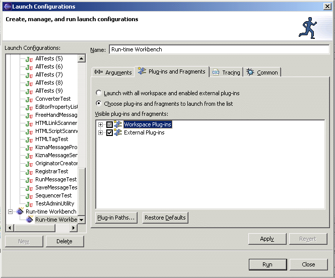Image resolution: width=335 pixels, height=278 pixels.
Task: Switch to the Arguments tab
Action: pyautogui.click(x=113, y=73)
